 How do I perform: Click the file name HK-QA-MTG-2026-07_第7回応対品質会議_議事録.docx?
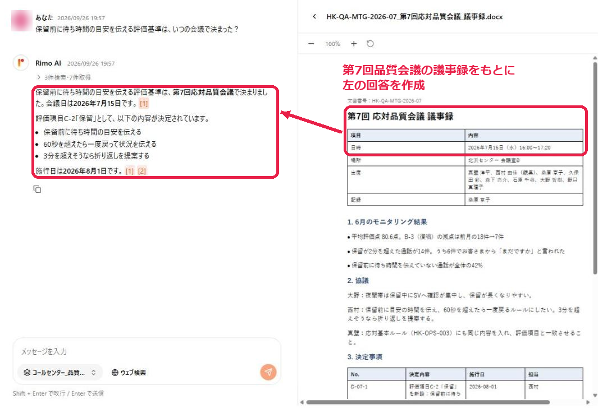(414, 17)
